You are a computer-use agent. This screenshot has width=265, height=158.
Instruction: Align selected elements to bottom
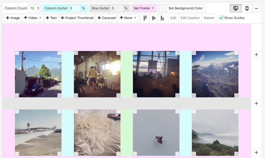162,18
